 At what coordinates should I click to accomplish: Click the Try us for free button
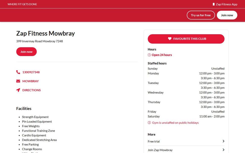point(201,15)
